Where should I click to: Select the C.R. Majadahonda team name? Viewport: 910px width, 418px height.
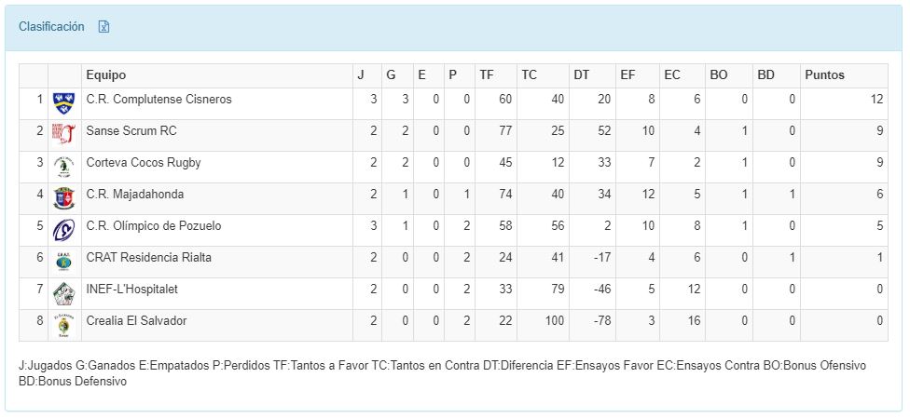pyautogui.click(x=134, y=195)
